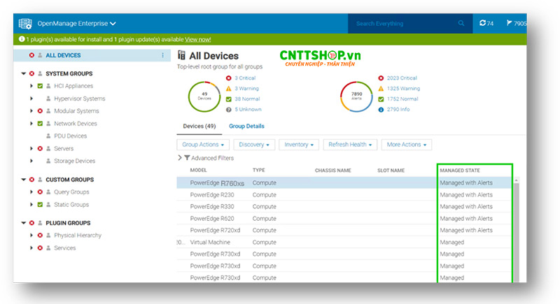Expand the Hypervisor Systems group

pyautogui.click(x=31, y=99)
